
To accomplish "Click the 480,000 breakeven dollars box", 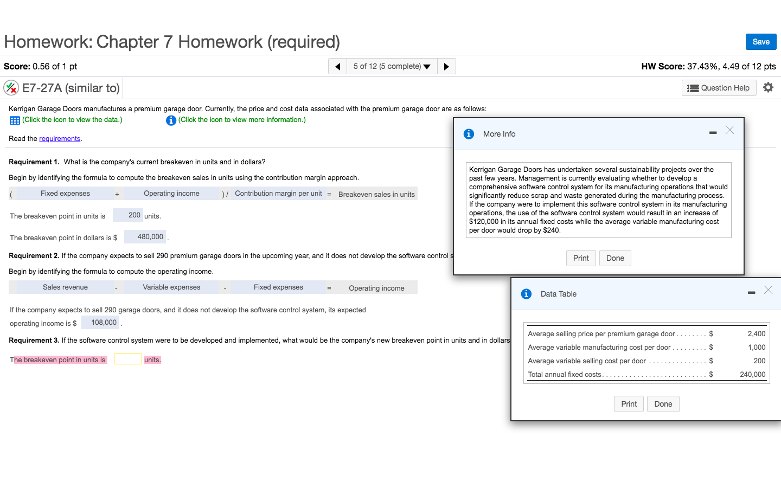I will [x=145, y=236].
